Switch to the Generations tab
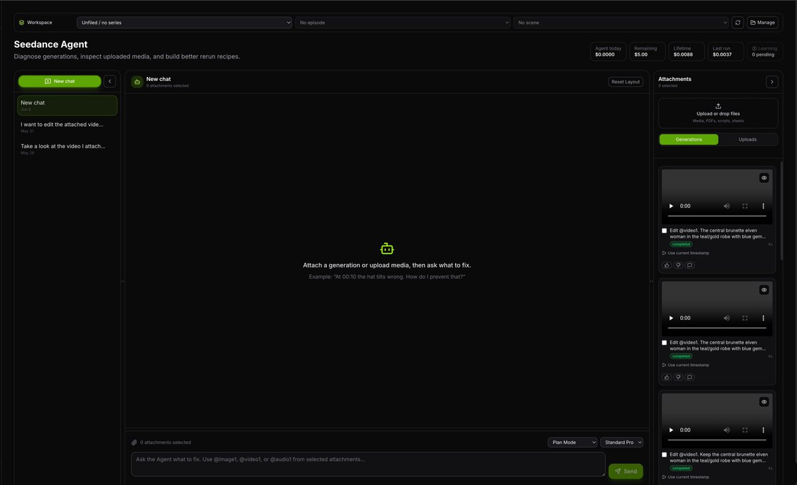This screenshot has height=485, width=797. coord(689,139)
